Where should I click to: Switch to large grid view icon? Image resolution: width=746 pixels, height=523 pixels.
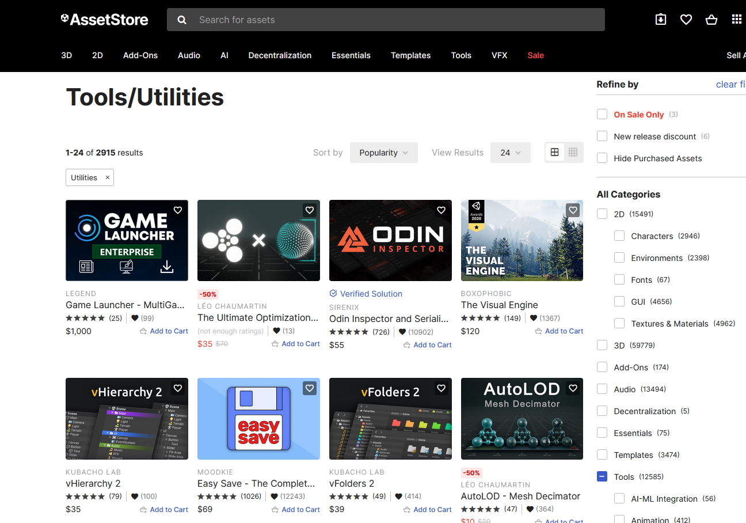click(x=555, y=152)
